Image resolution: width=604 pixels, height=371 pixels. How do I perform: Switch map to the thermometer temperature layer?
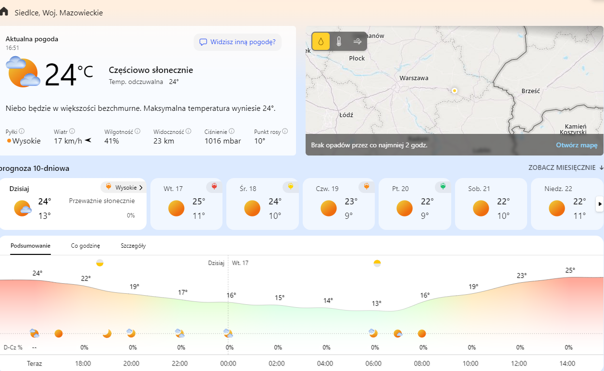point(339,42)
